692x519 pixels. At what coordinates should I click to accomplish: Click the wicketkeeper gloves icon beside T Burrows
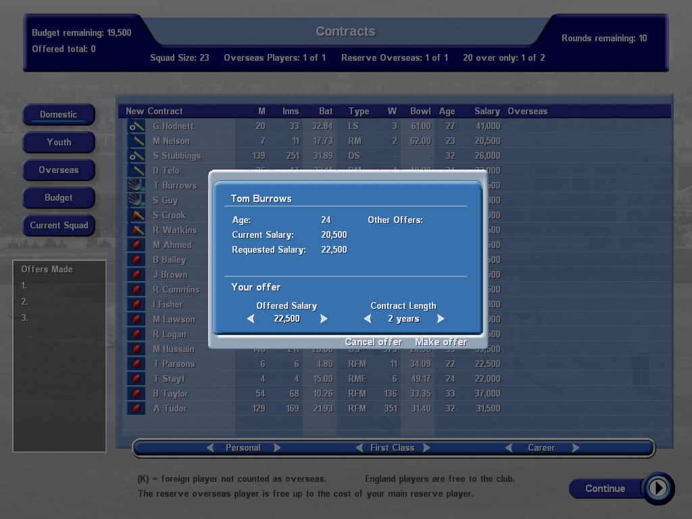[137, 186]
